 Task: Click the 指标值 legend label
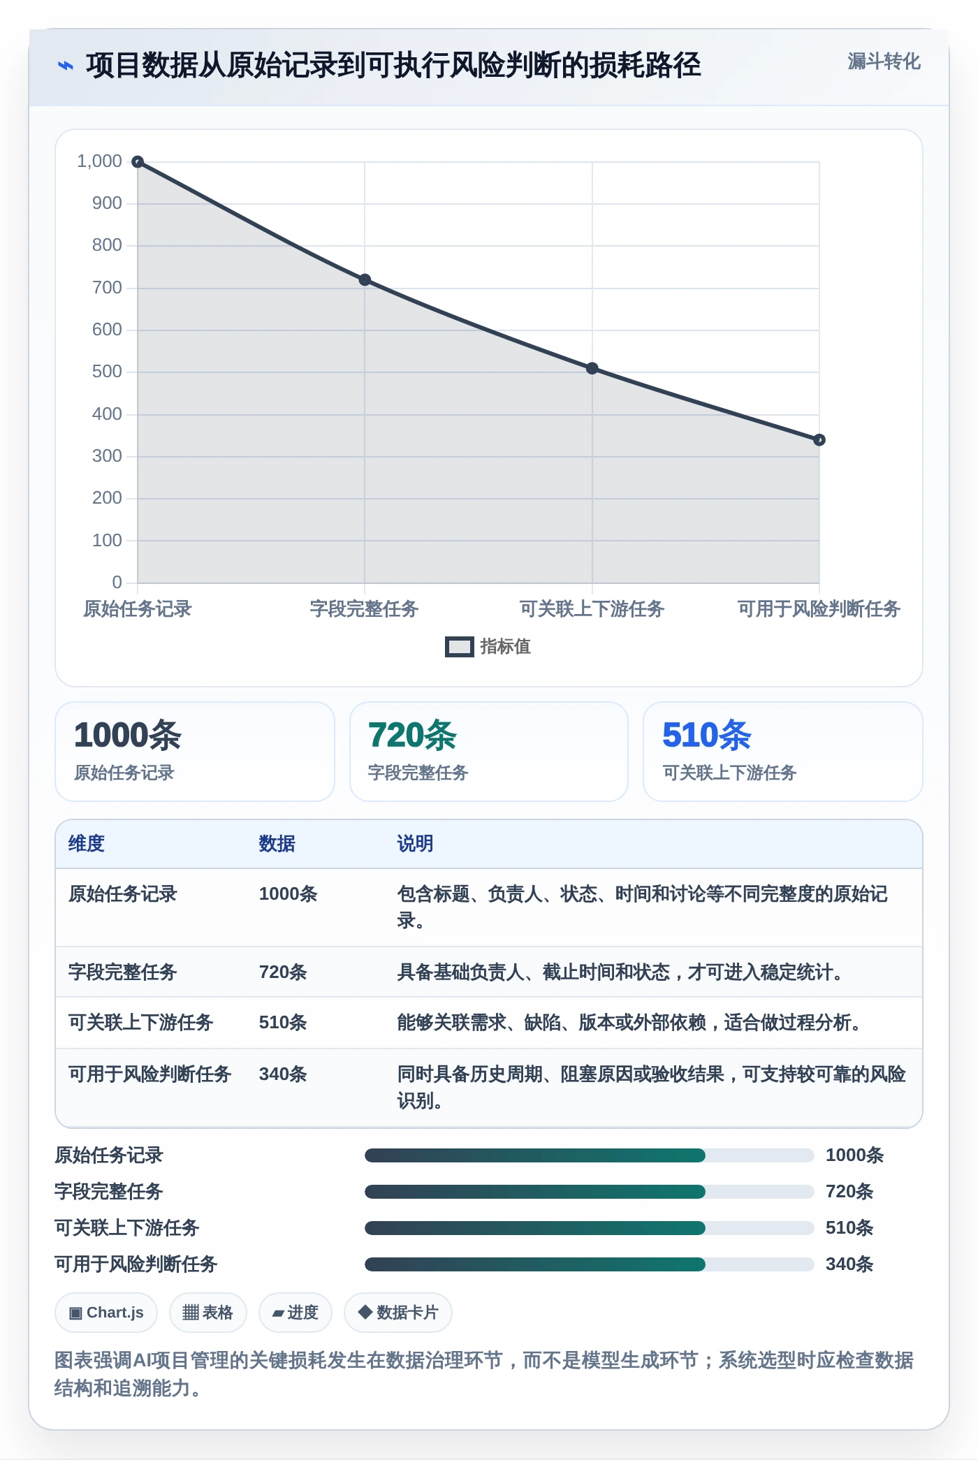(505, 647)
